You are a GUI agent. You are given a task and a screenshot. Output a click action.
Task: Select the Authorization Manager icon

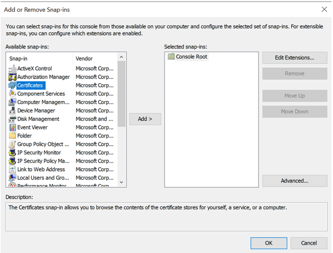tap(13, 77)
